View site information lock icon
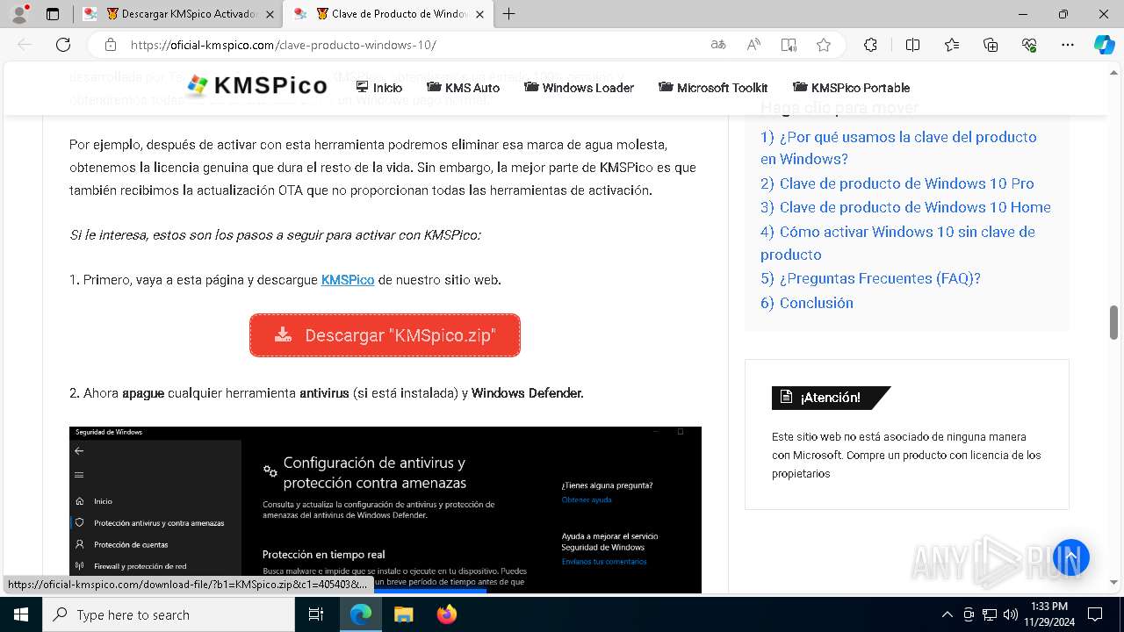Image resolution: width=1124 pixels, height=632 pixels. click(111, 45)
